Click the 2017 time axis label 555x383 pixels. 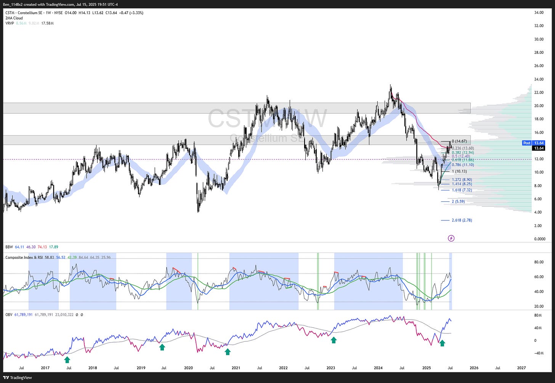pos(45,368)
